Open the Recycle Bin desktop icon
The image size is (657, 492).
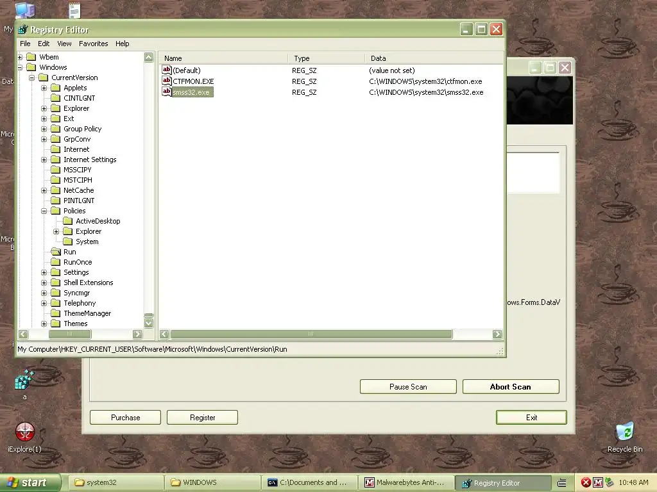625,432
